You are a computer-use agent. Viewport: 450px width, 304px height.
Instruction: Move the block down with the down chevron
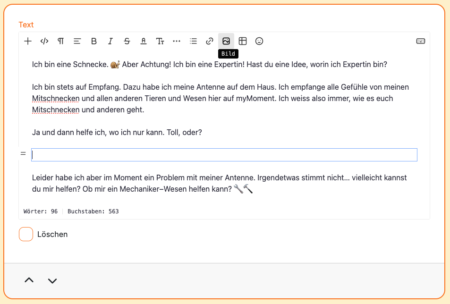[x=52, y=280]
